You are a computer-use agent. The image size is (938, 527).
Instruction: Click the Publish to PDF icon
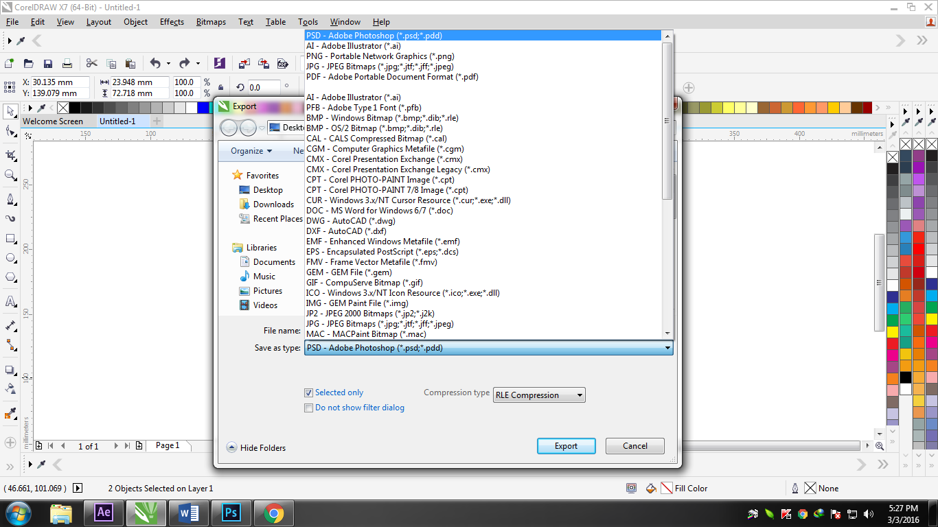point(283,63)
